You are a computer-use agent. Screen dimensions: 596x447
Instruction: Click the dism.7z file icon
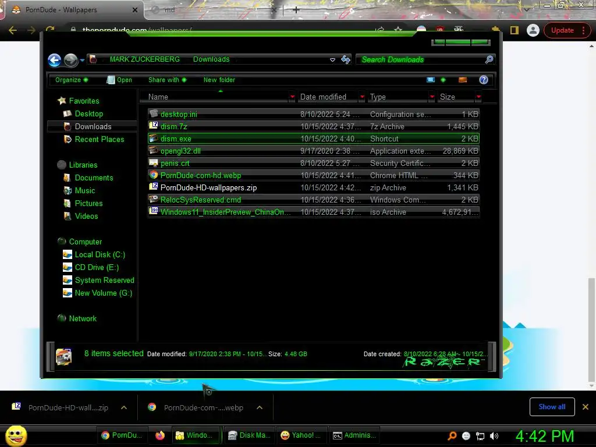[x=154, y=126]
